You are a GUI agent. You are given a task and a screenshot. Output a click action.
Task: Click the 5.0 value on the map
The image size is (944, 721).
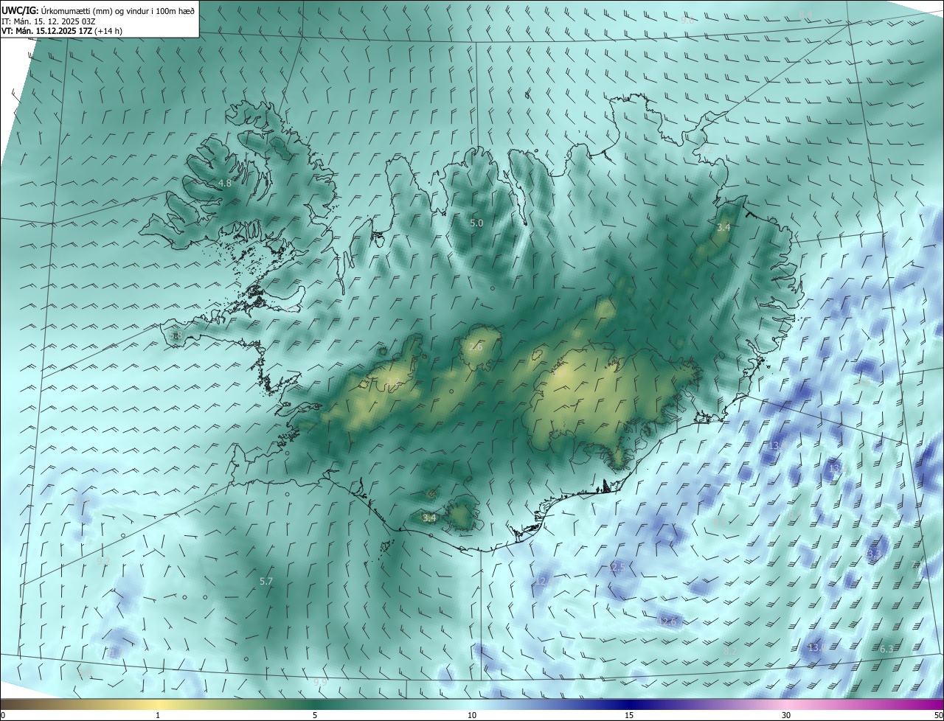[x=476, y=223]
